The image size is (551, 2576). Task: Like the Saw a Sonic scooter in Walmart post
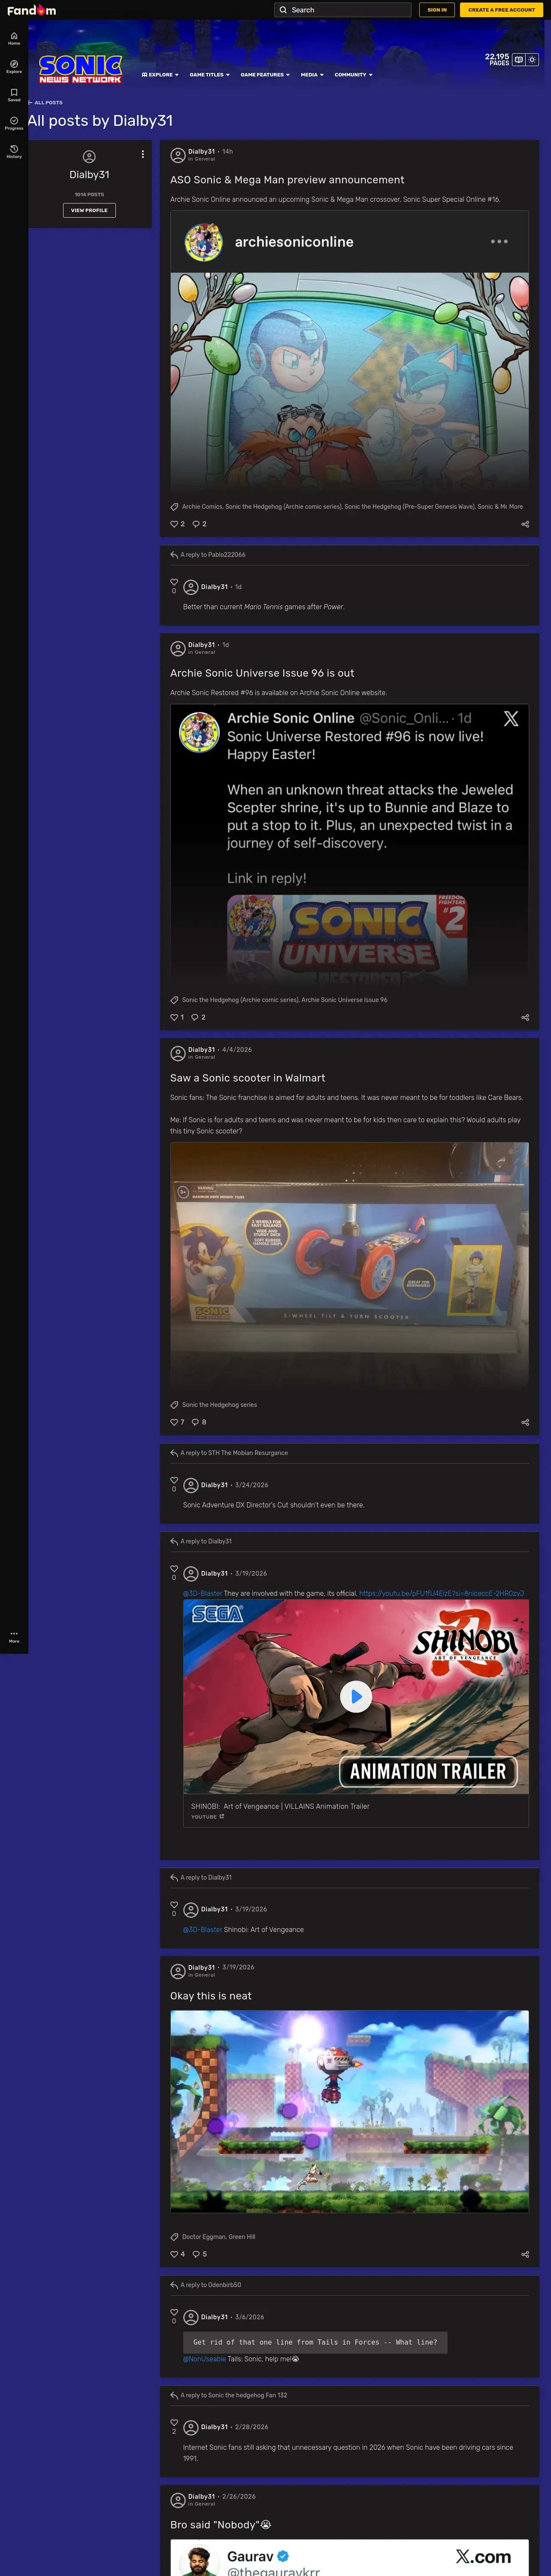coord(174,1422)
